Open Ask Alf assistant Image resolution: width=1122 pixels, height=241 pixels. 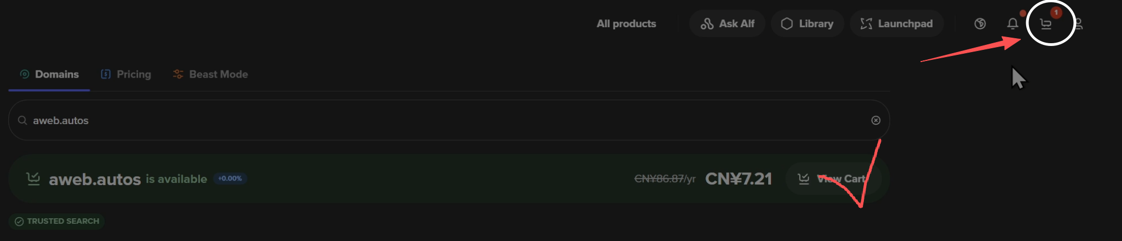(727, 24)
